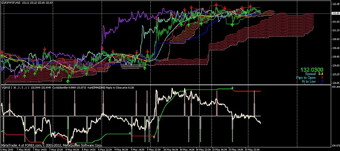Click cyan arrow where top green line turns red

232,88
